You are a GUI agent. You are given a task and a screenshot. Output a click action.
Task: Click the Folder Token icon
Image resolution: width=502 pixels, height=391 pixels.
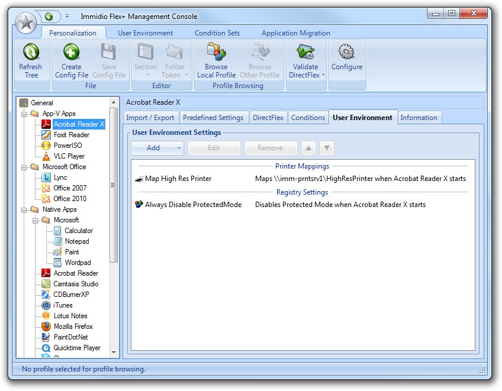pyautogui.click(x=175, y=52)
